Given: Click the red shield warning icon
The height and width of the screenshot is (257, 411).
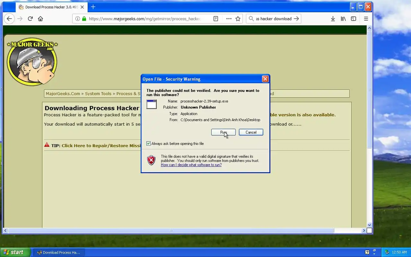Looking at the screenshot, I should click(x=151, y=160).
